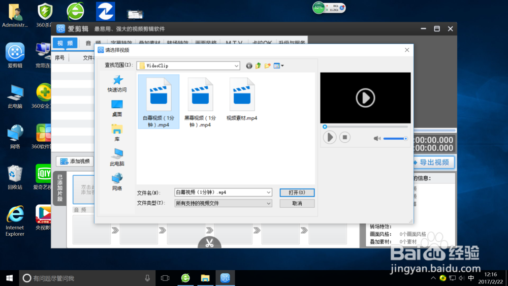508x286 pixels.
Task: Switch to the 音频 tab in 爱剪辑
Action: coord(92,43)
